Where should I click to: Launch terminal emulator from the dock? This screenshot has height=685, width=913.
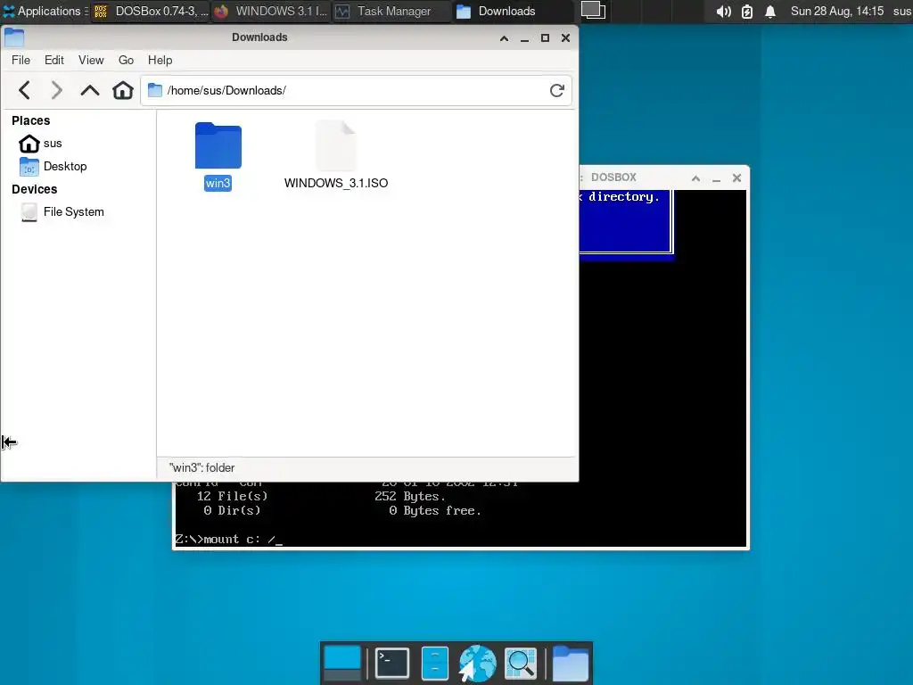click(x=392, y=663)
